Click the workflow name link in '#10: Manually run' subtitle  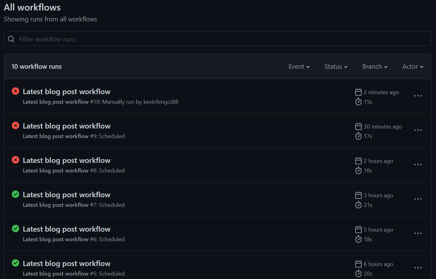pyautogui.click(x=56, y=102)
